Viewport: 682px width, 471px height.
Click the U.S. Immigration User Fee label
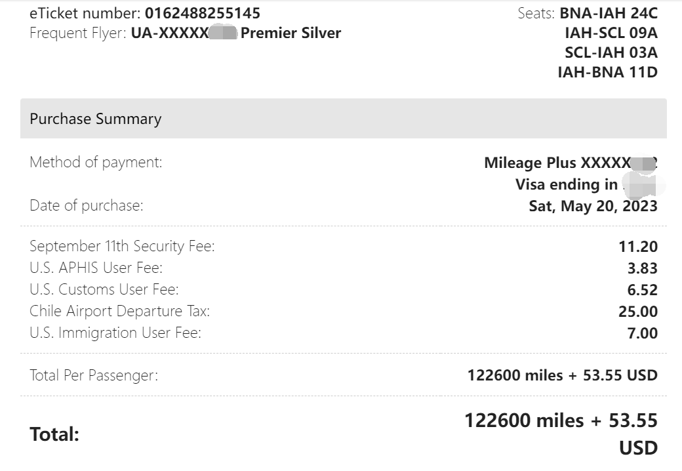115,333
